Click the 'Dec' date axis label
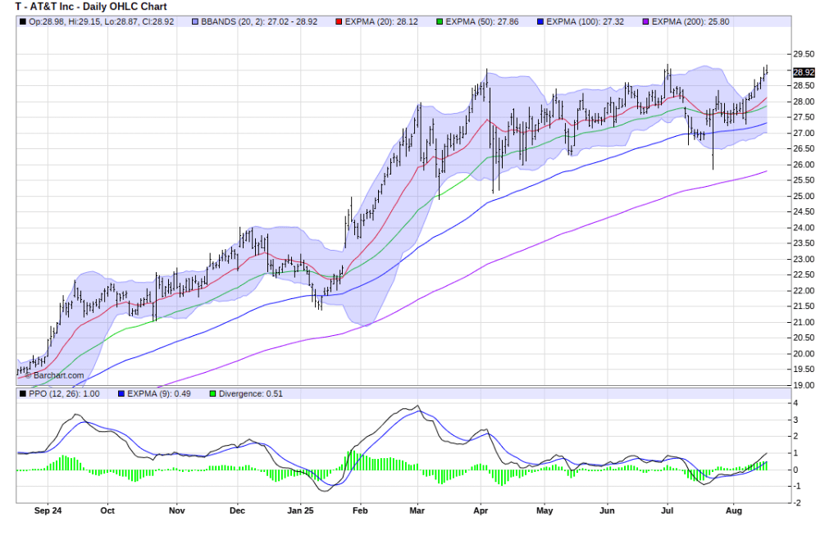 click(x=237, y=511)
